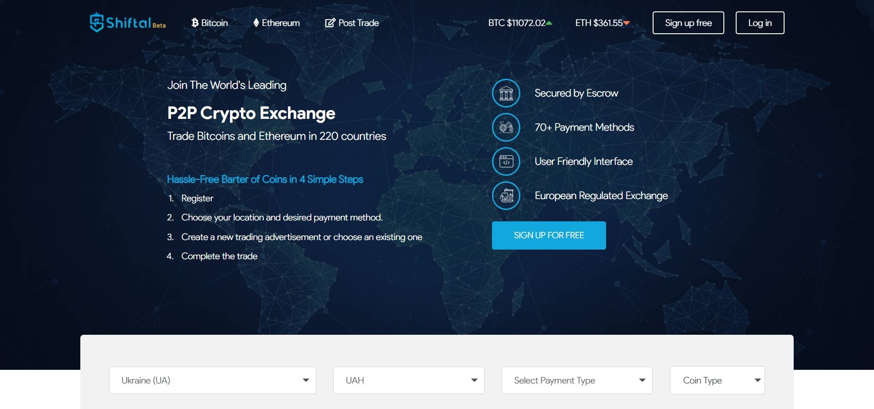
Task: Click the European Regulated Exchange text
Action: [x=601, y=196]
